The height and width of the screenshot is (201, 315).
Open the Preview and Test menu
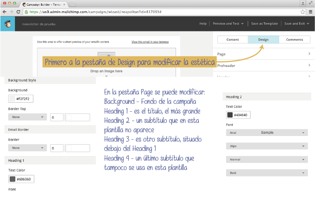click(x=228, y=24)
